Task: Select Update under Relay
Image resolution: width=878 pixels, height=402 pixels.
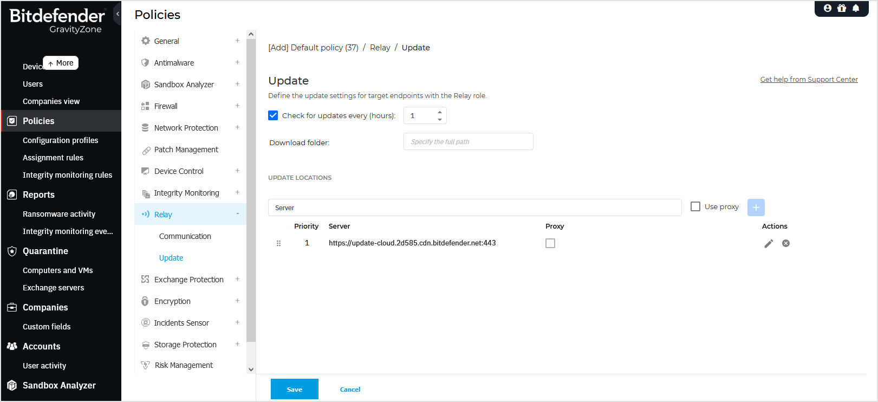Action: point(171,258)
